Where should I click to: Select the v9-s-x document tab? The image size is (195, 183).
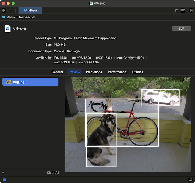point(30,10)
